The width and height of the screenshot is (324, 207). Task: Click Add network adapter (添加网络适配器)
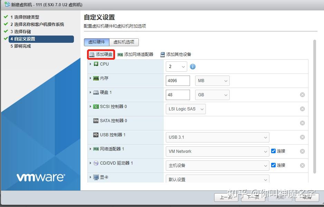135,55
